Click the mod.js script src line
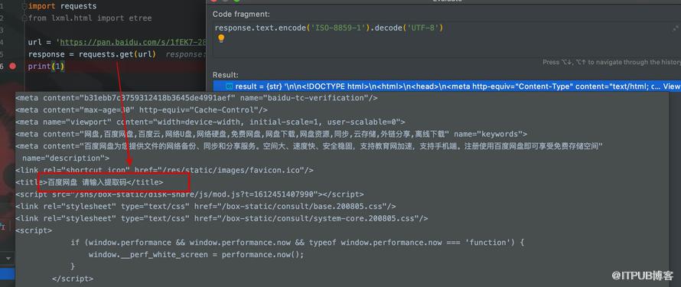 pyautogui.click(x=190, y=194)
